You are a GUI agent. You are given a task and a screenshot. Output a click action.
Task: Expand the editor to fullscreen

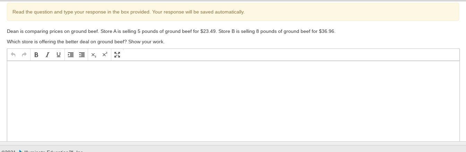[117, 55]
